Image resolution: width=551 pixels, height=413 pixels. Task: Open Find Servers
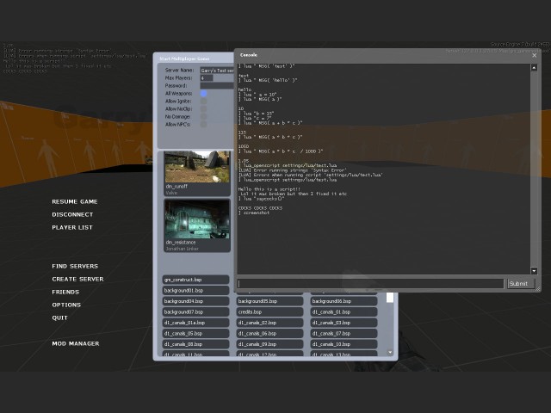75,266
